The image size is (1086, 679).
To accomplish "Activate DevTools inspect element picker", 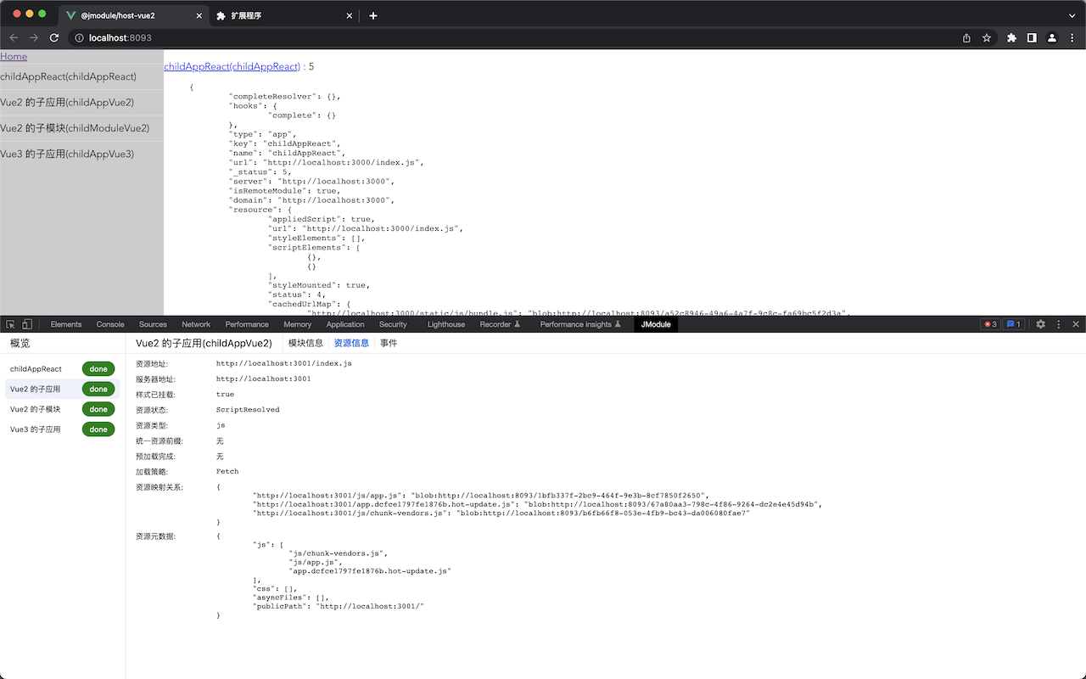I will click(x=11, y=324).
